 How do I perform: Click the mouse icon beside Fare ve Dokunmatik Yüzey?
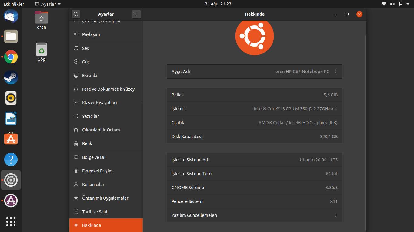pos(76,89)
